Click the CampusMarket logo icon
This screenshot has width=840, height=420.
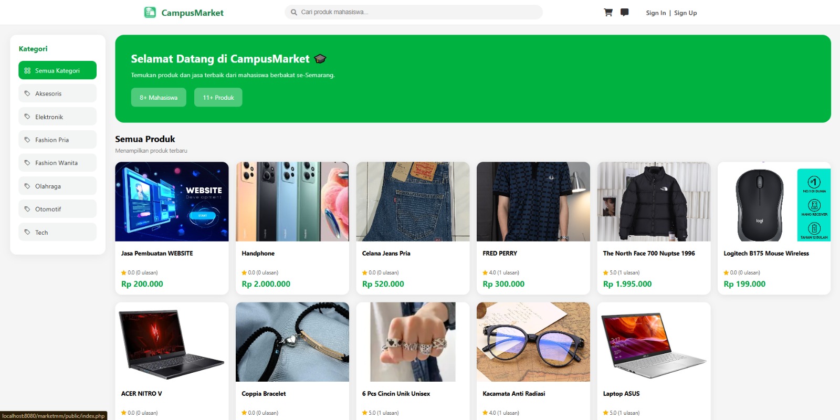[x=150, y=13]
